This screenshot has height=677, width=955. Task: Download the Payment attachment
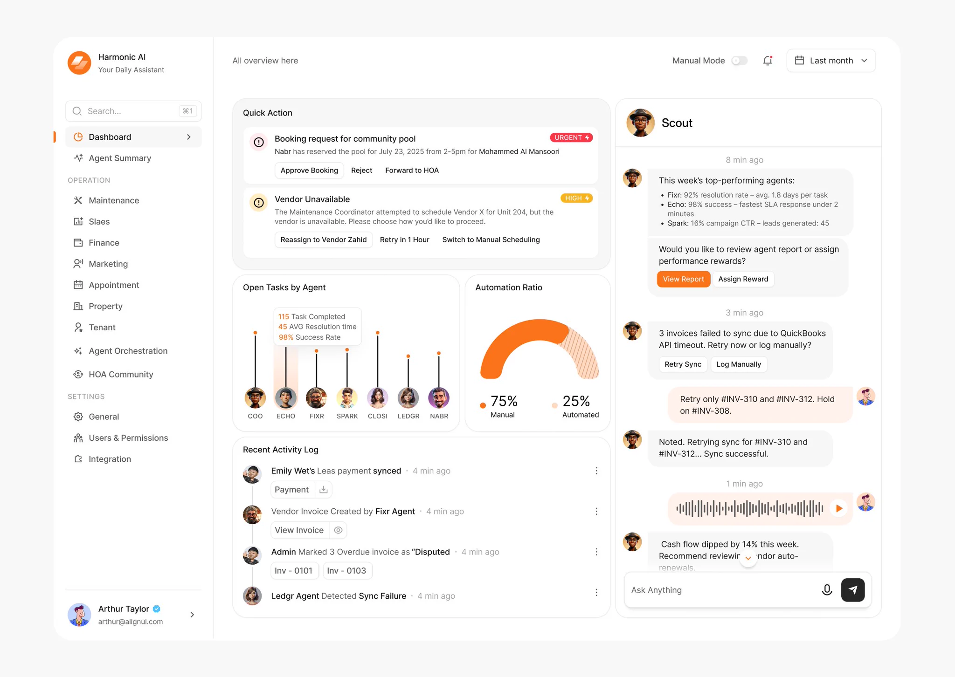pos(323,490)
